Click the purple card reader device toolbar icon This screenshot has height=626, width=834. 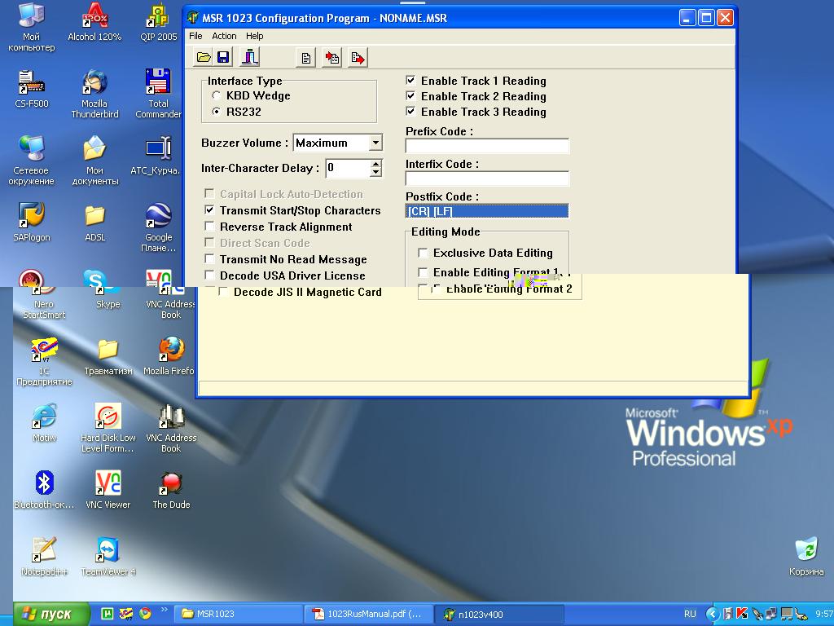(x=249, y=57)
